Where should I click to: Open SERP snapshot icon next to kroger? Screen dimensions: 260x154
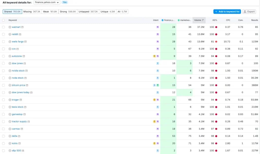pos(21,100)
